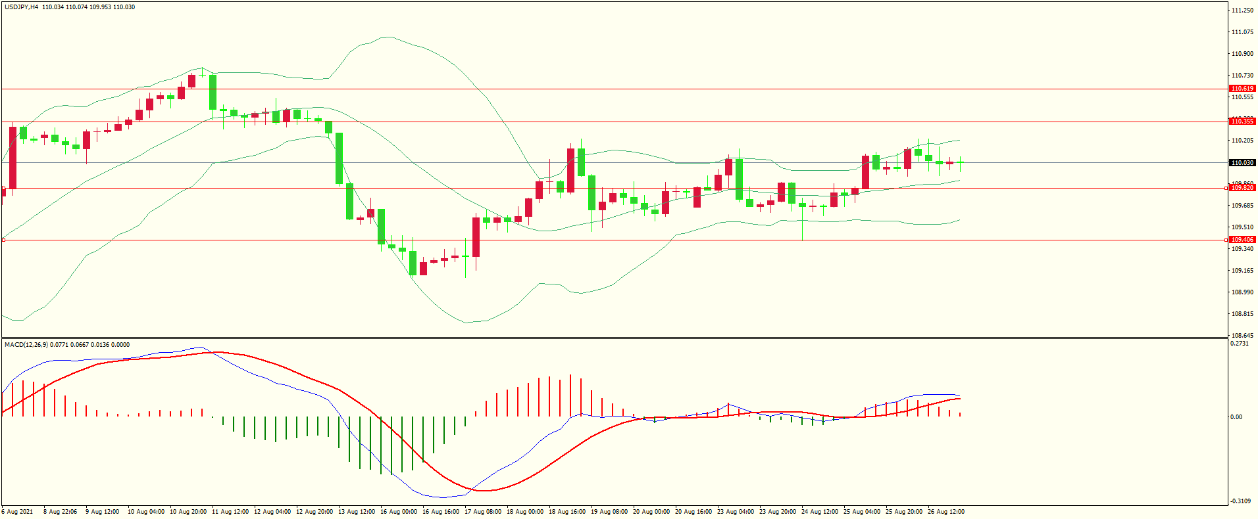Click the 109.685 price axis value
This screenshot has width=1258, height=519.
(1242, 206)
